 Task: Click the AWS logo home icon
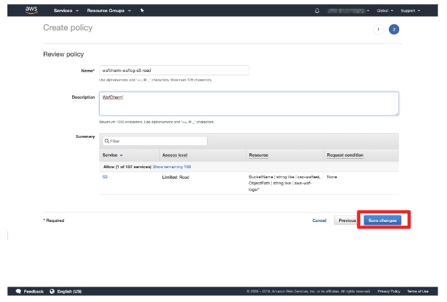(x=32, y=10)
